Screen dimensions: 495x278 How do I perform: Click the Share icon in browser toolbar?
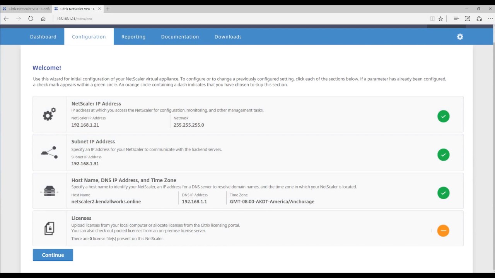coord(479,19)
